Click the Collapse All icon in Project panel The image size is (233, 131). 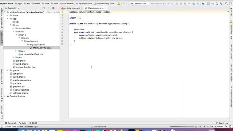pyautogui.click(x=48, y=8)
